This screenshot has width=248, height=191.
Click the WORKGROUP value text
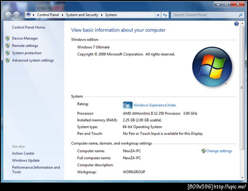coord(134,172)
